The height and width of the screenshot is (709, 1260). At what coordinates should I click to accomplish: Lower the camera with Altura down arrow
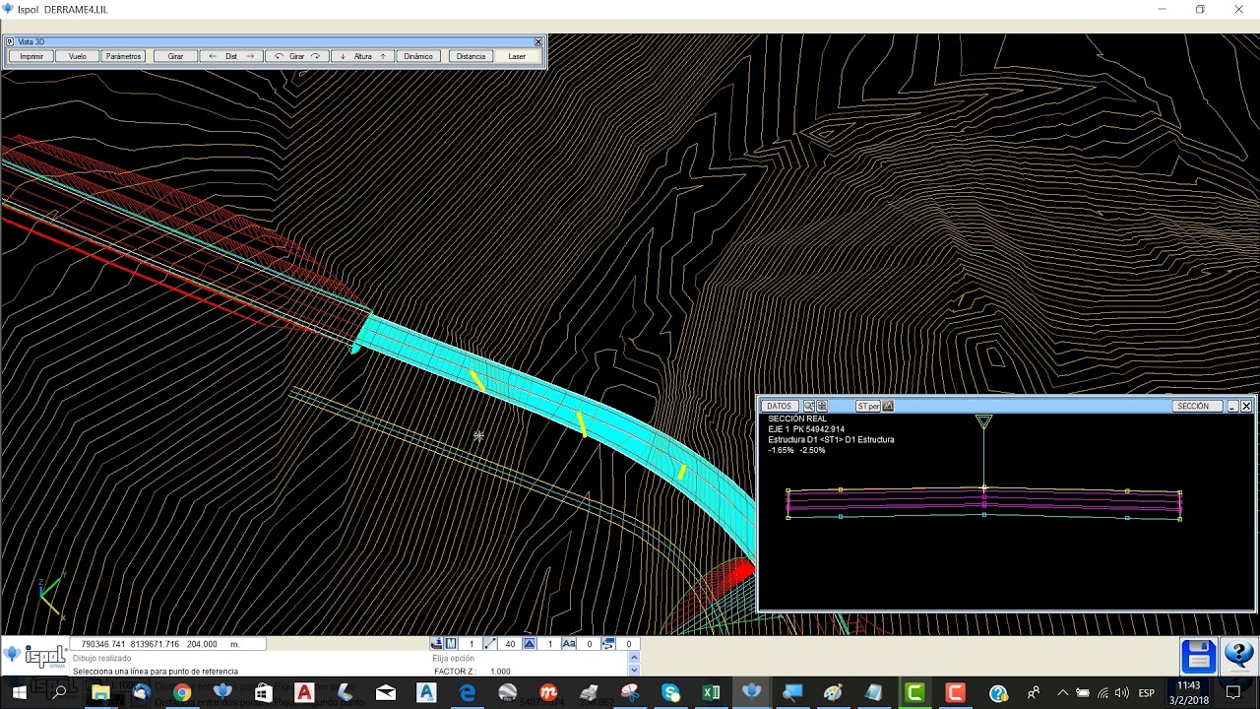[344, 56]
